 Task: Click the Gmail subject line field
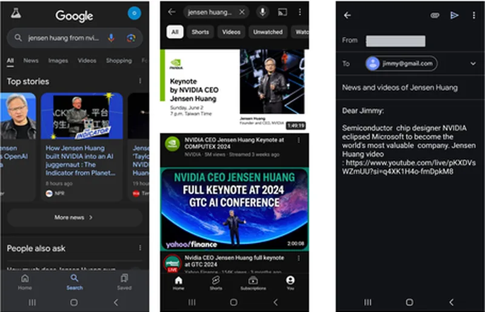[x=410, y=88]
